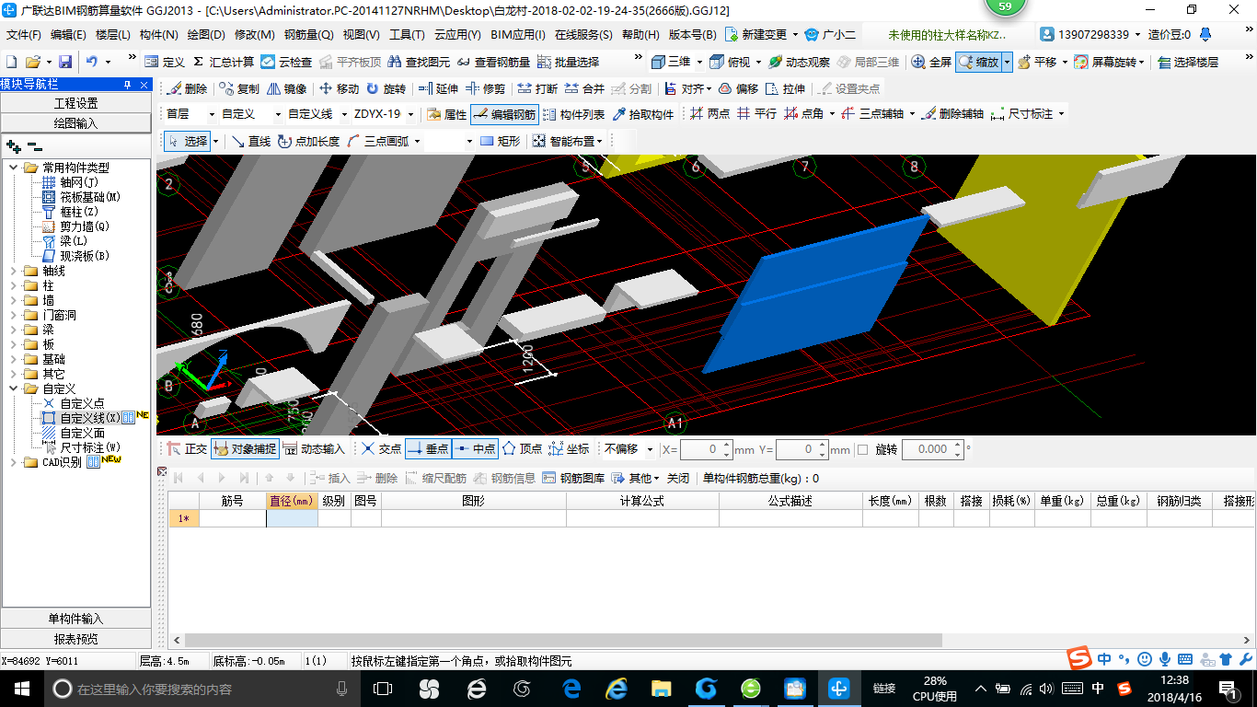
Task: Click the rebar table horizontal scrollbar
Action: click(562, 641)
